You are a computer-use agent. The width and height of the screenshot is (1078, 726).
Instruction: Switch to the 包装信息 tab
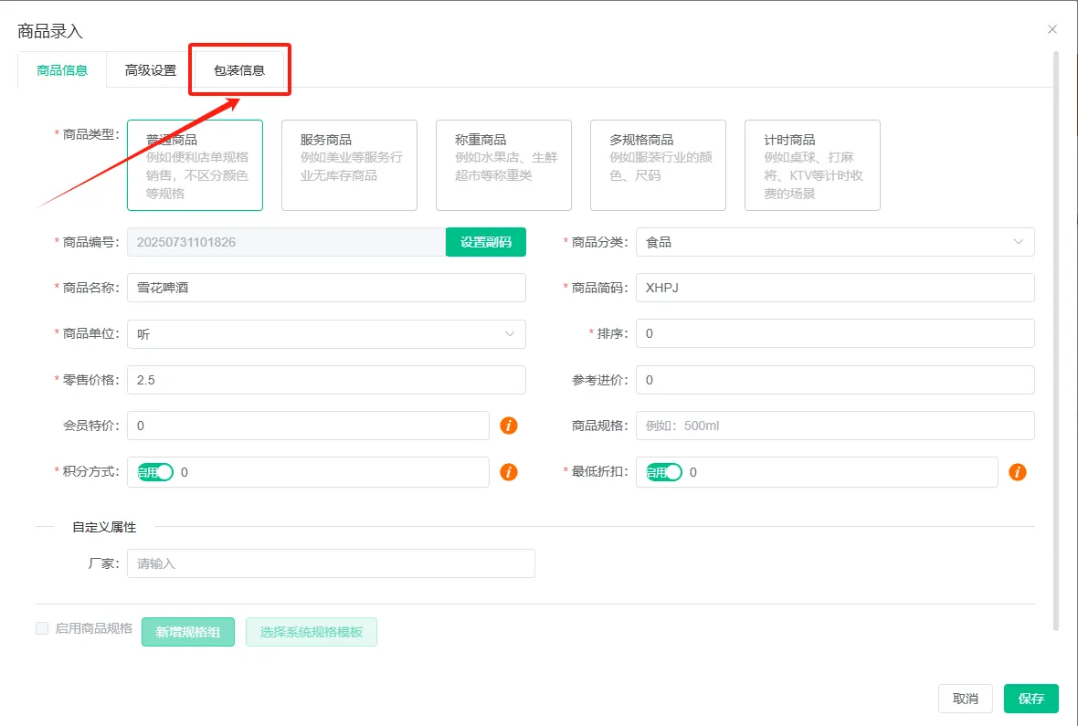tap(239, 70)
